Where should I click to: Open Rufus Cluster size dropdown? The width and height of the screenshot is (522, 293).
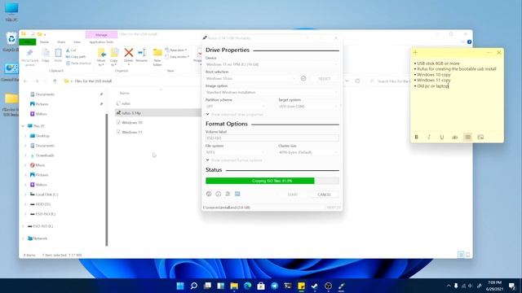tap(308, 152)
